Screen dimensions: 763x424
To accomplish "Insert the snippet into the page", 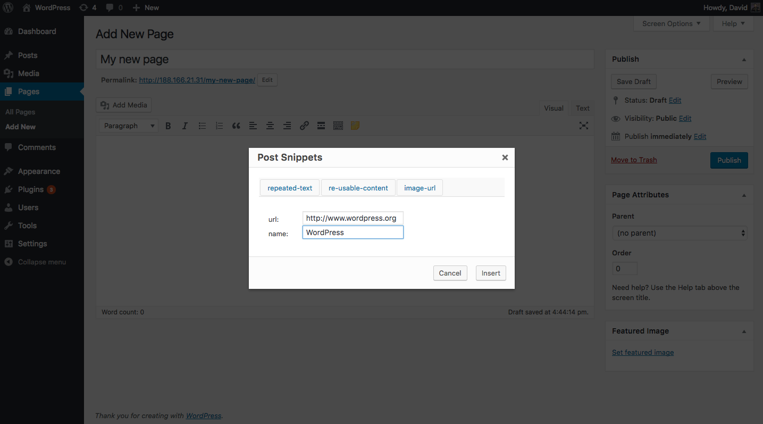I will 491,273.
